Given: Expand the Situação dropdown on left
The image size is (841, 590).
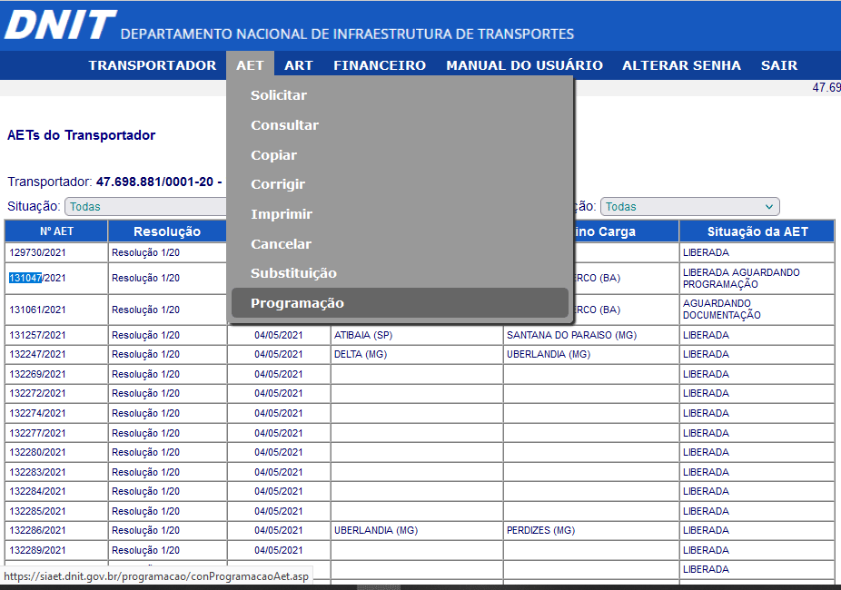Looking at the screenshot, I should pyautogui.click(x=145, y=207).
